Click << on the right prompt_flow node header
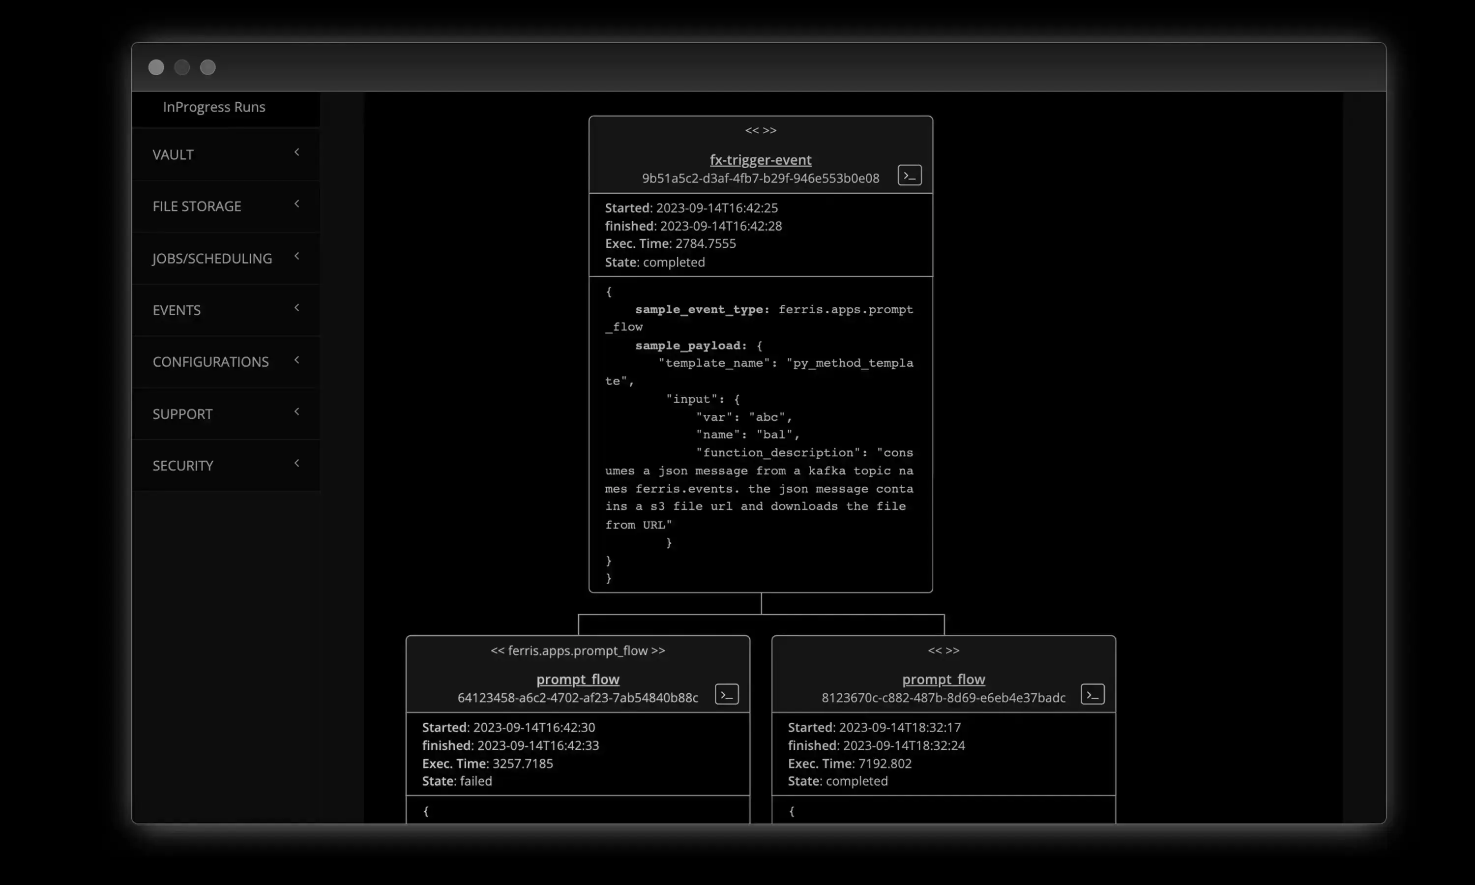1475x885 pixels. pyautogui.click(x=936, y=650)
